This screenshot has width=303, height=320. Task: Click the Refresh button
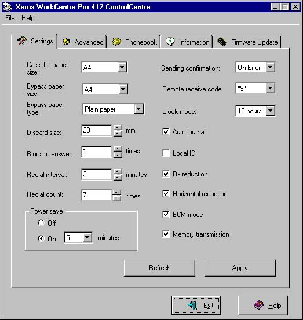click(x=159, y=268)
